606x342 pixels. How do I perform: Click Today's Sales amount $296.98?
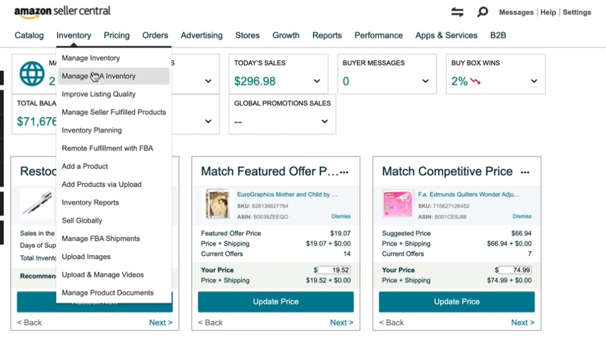255,81
